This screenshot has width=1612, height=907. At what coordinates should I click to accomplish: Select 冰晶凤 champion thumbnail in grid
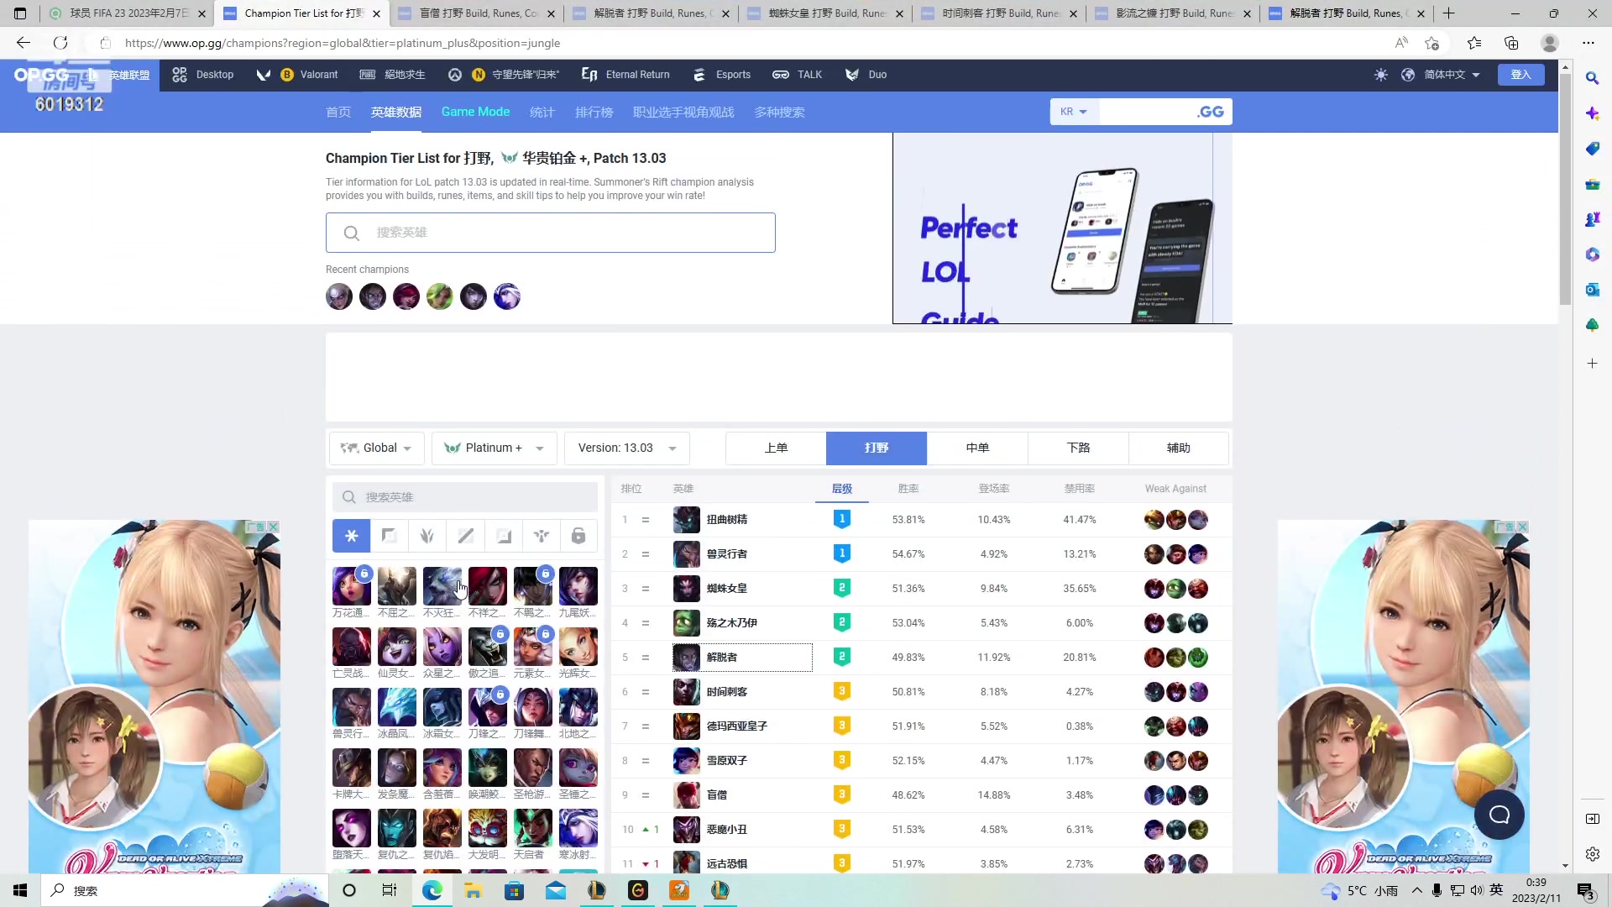pyautogui.click(x=396, y=707)
